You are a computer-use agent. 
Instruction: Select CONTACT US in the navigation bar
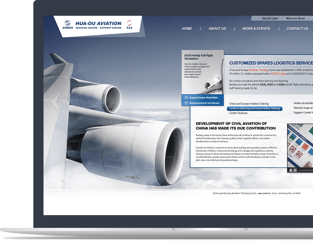coord(297,28)
